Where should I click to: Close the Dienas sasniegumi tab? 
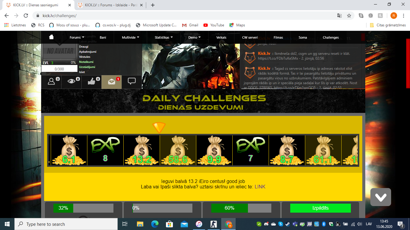pos(69,5)
